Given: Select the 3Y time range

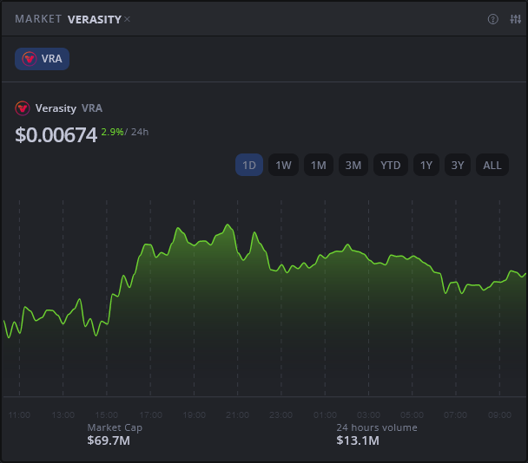Looking at the screenshot, I should (x=458, y=165).
